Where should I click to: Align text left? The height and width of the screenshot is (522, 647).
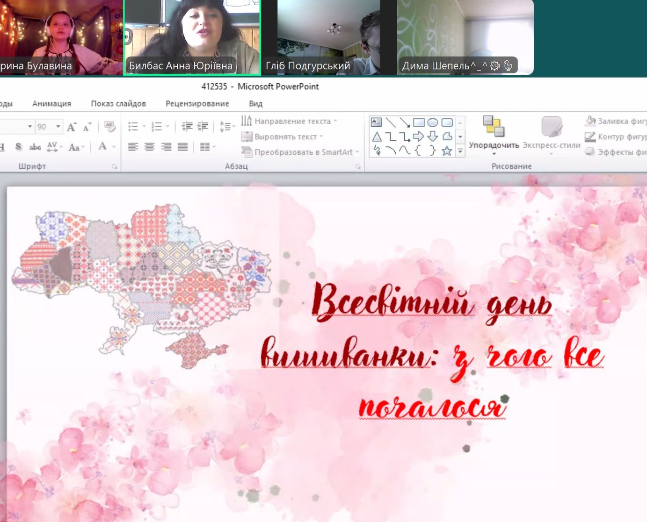click(133, 147)
